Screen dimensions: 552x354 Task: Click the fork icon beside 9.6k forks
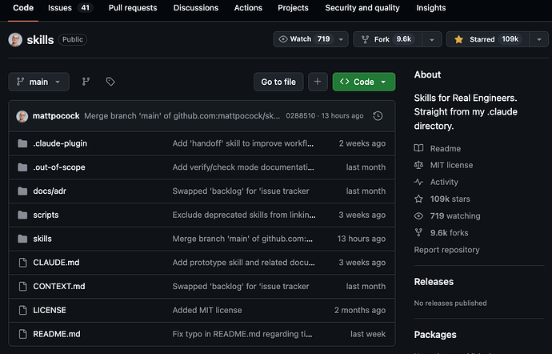tap(418, 233)
